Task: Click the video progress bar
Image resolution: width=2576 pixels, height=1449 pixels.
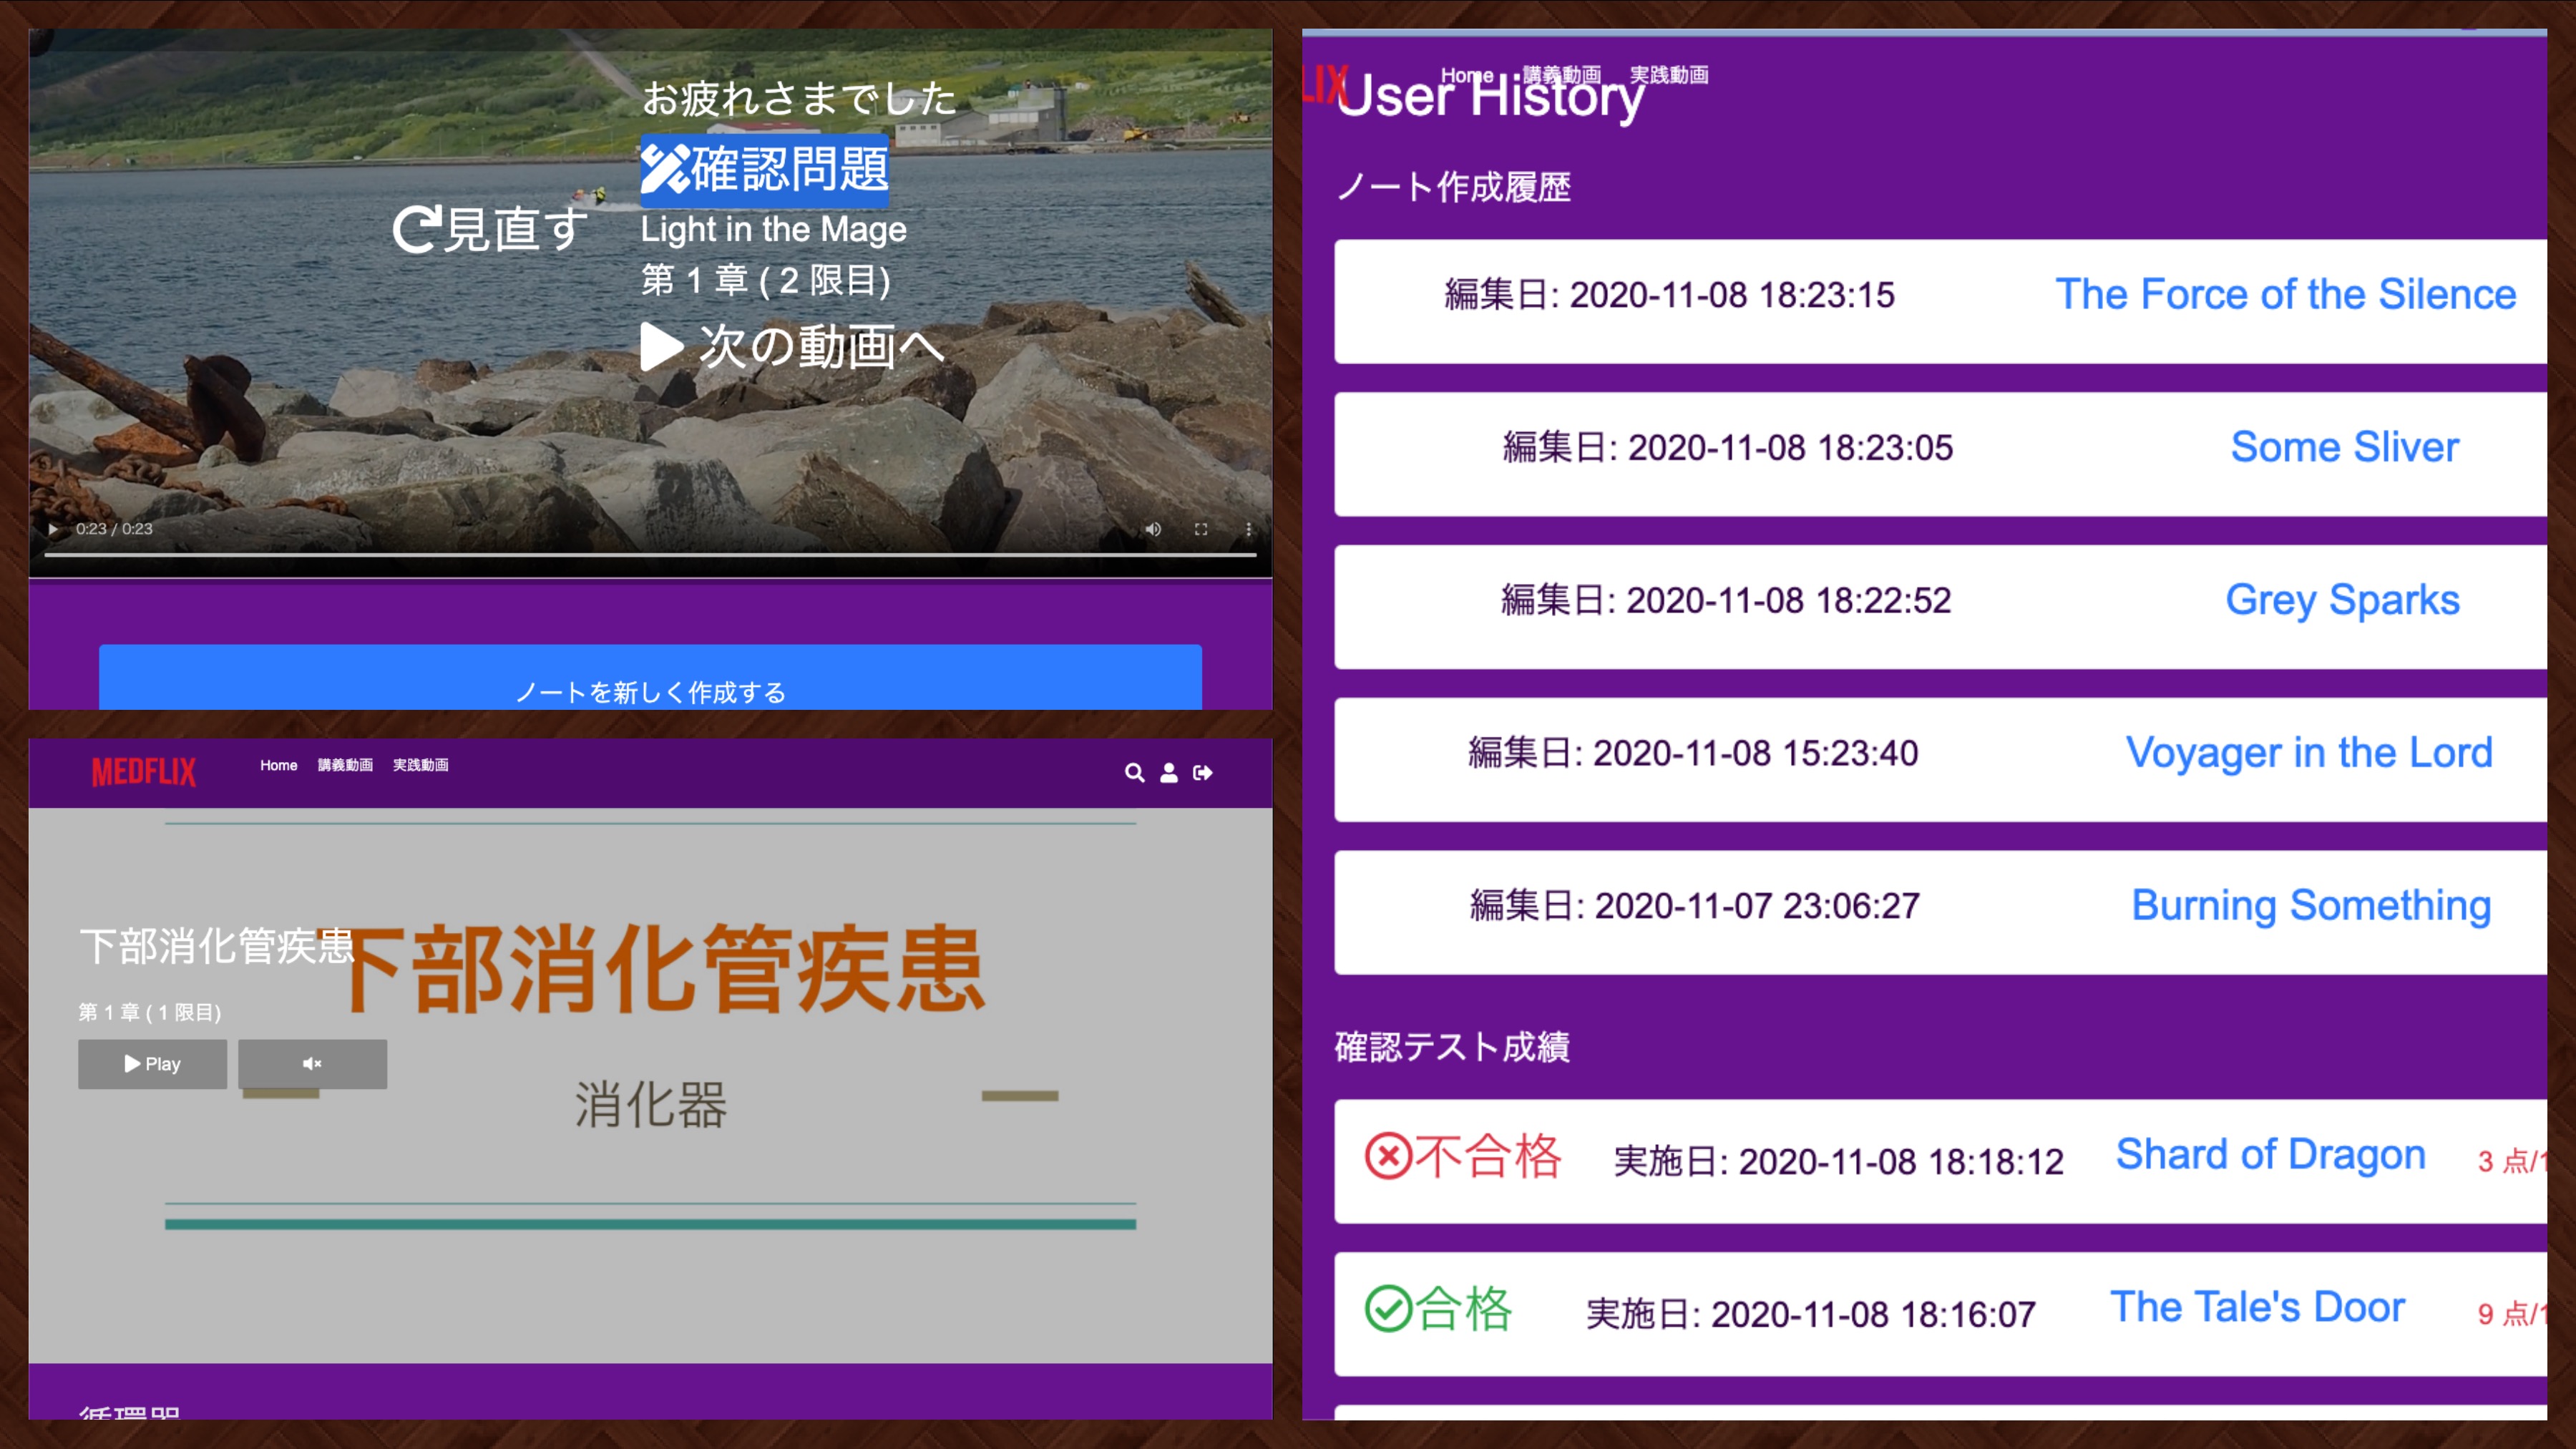Action: point(650,554)
